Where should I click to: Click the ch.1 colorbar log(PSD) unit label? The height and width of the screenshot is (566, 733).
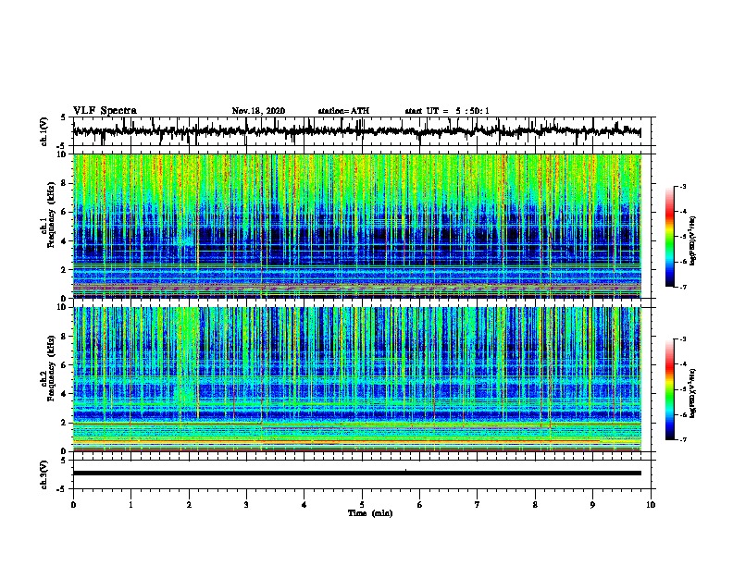coord(692,240)
